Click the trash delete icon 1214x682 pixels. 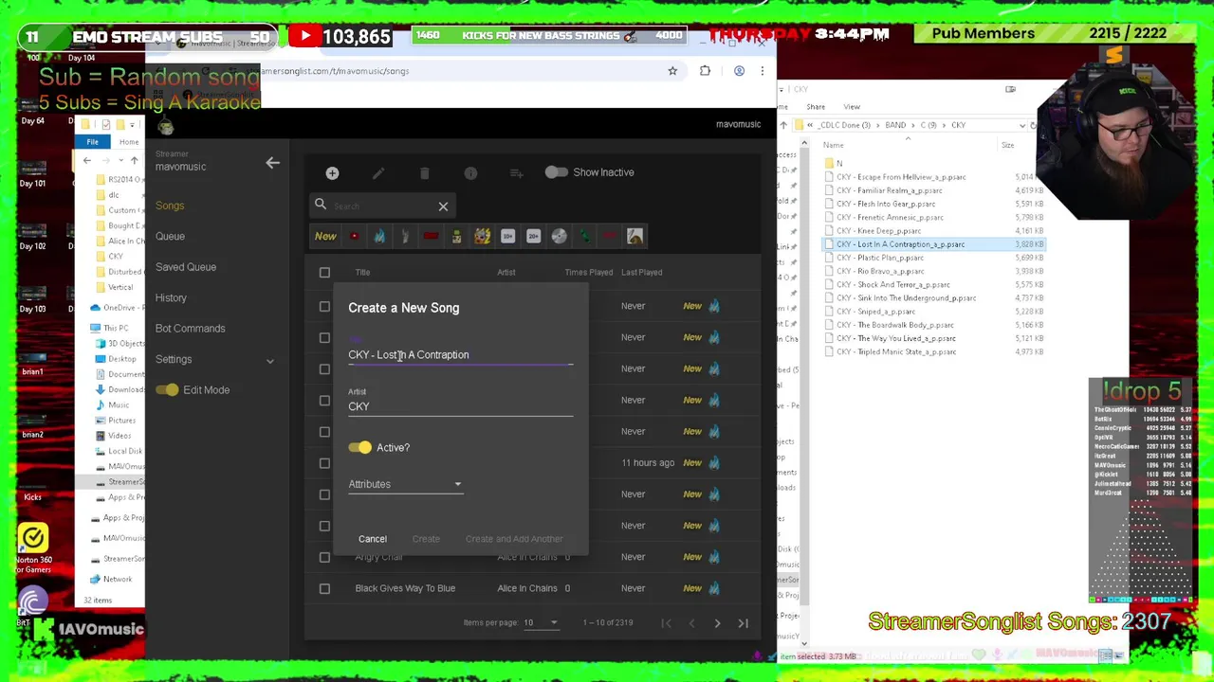point(424,173)
